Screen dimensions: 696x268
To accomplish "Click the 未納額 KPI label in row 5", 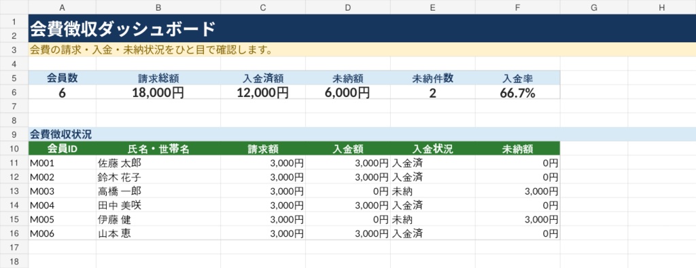I will [348, 78].
